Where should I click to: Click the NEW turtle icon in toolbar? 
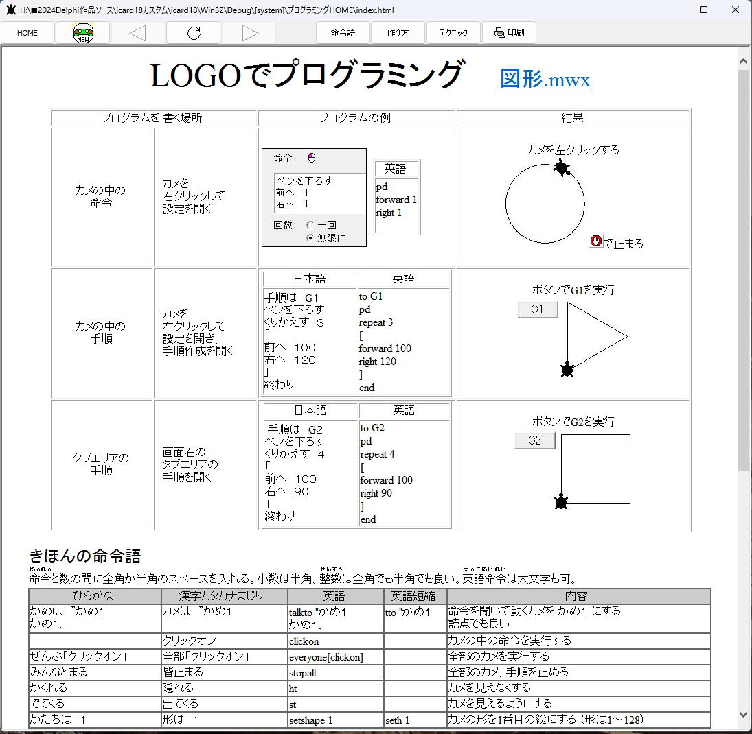(x=83, y=33)
